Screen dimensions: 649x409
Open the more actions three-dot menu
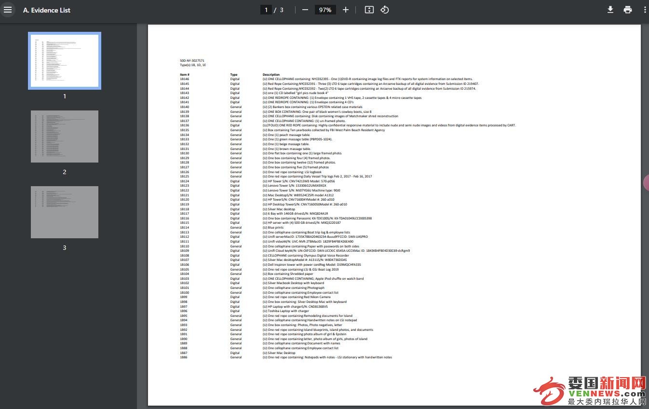645,10
